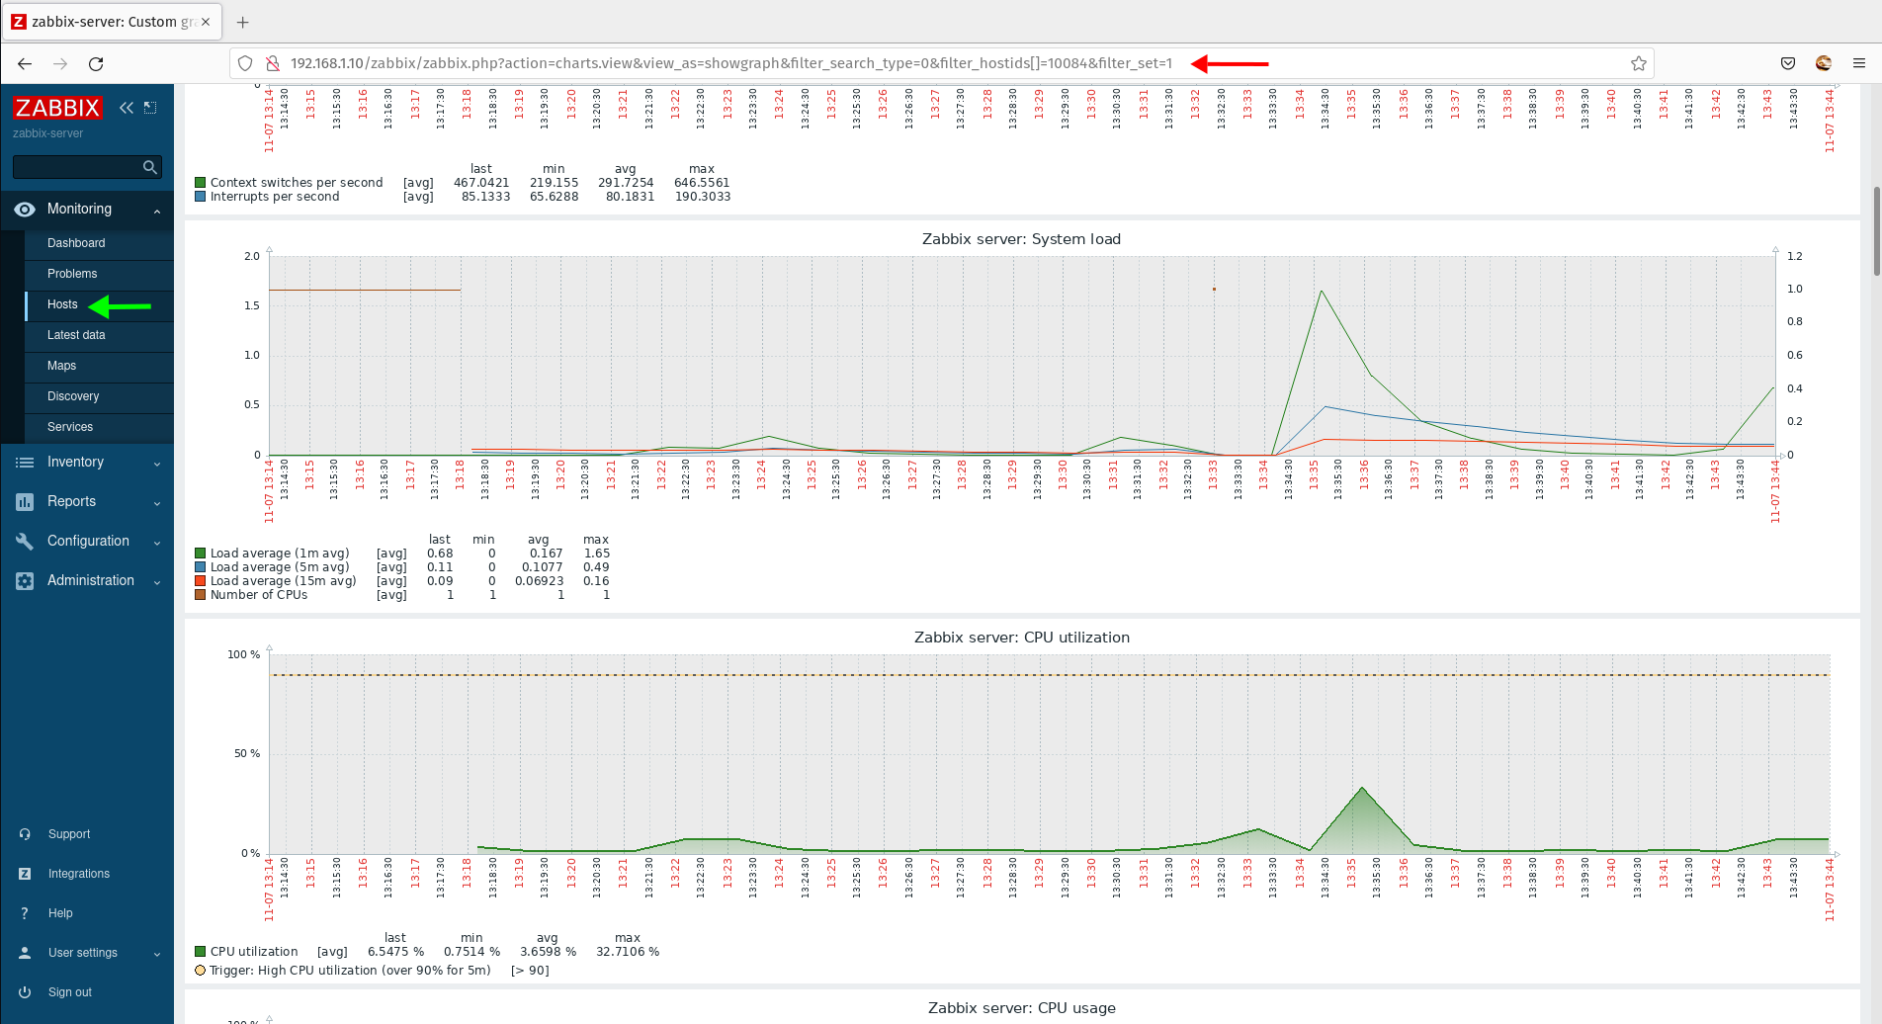Click the Administration gear icon
This screenshot has height=1024, width=1882.
[25, 581]
